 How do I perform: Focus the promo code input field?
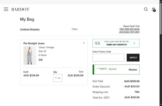tap(108, 58)
